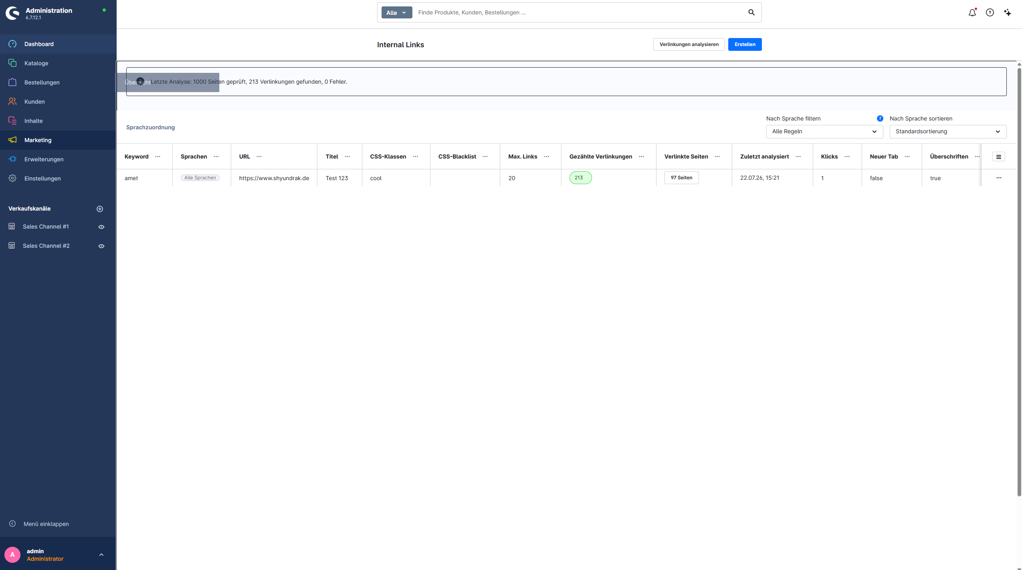1022x570 pixels.
Task: Toggle visibility eye for Sales Channel #1
Action: click(x=101, y=227)
